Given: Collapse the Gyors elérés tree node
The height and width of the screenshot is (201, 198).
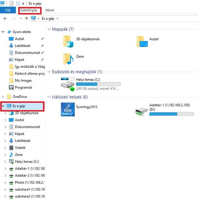Looking at the screenshot, I should pyautogui.click(x=3, y=32).
